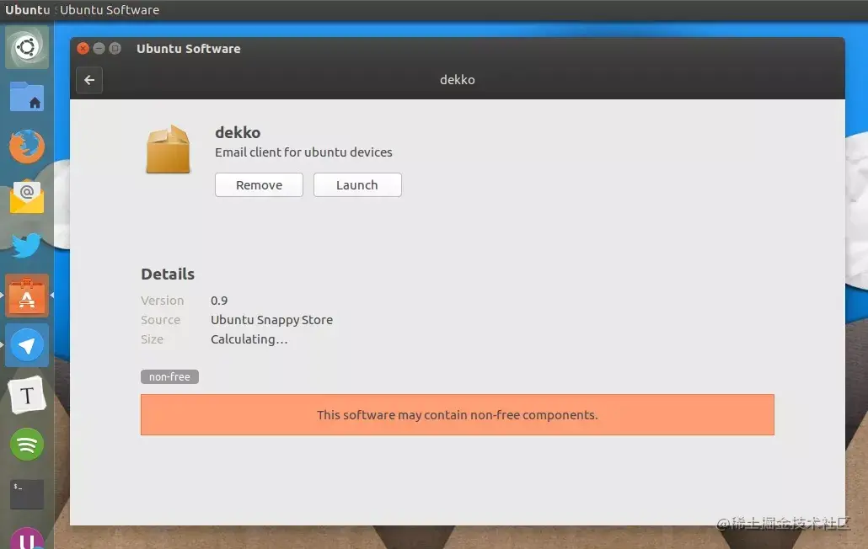Open the email envelope app in launcher
Screen dimensions: 868x549
[x=27, y=196]
